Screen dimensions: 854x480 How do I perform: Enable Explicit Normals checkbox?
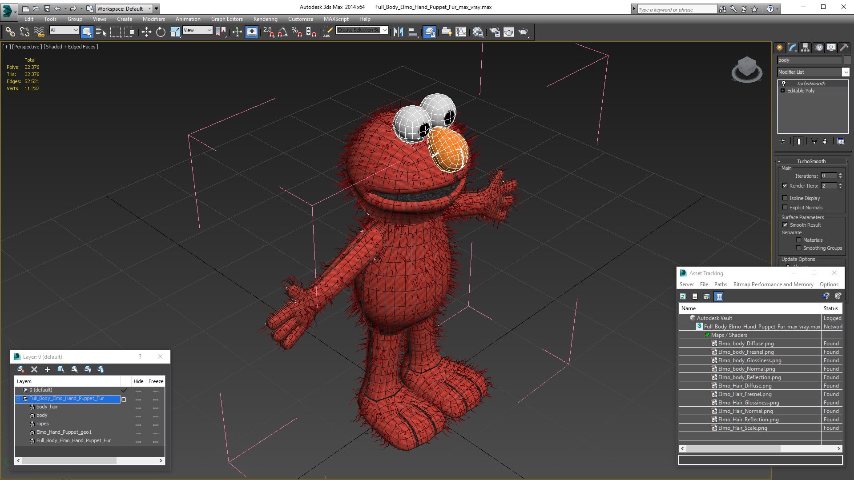pyautogui.click(x=785, y=208)
